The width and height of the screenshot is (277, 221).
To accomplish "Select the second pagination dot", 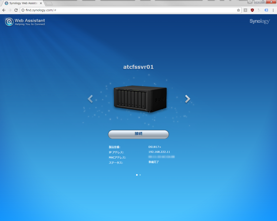I will coord(140,175).
